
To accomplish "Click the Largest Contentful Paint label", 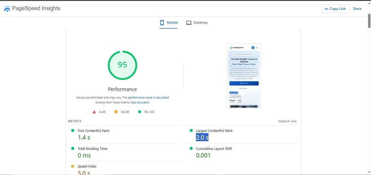I will (214, 131).
